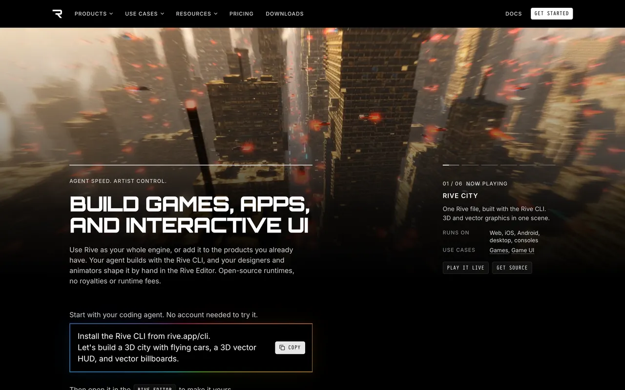The width and height of the screenshot is (625, 390).
Task: Follow the Games use case link
Action: pyautogui.click(x=499, y=250)
